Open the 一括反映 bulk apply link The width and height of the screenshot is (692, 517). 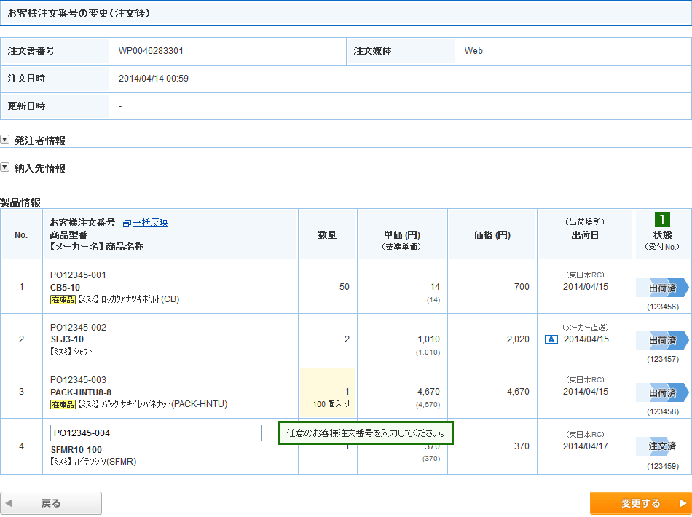[150, 223]
